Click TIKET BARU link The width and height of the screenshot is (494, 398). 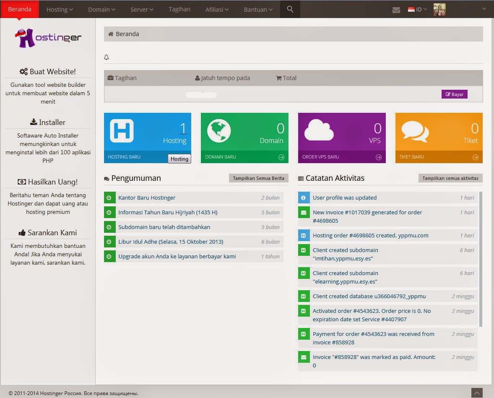411,157
